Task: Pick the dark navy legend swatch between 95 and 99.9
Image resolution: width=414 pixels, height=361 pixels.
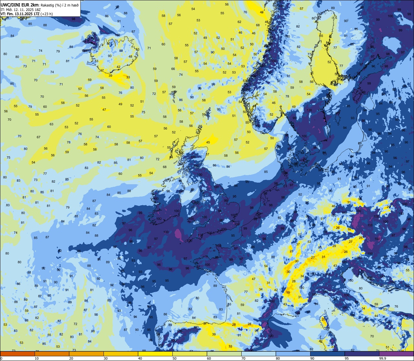Action: 362,354
